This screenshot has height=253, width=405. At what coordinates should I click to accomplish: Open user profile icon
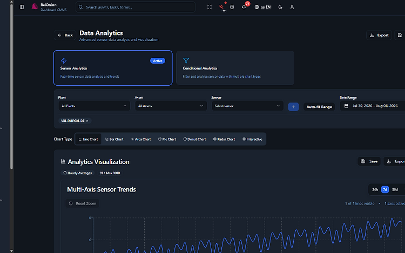click(292, 7)
